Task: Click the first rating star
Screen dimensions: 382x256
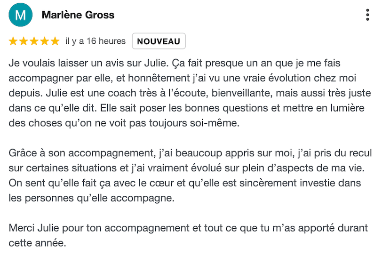Action: tap(13, 41)
